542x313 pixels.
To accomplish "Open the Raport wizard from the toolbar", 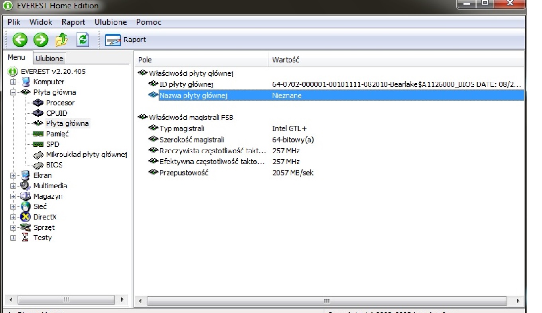I will (126, 40).
